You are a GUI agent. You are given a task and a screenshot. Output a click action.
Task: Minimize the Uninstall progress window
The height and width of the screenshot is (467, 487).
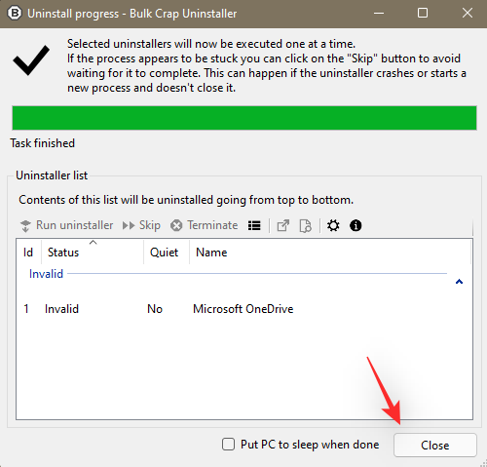pyautogui.click(x=379, y=14)
